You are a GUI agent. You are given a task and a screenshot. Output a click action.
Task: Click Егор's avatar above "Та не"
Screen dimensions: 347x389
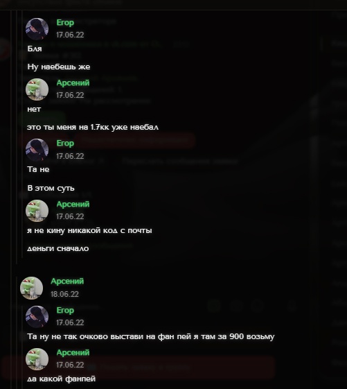(x=37, y=150)
